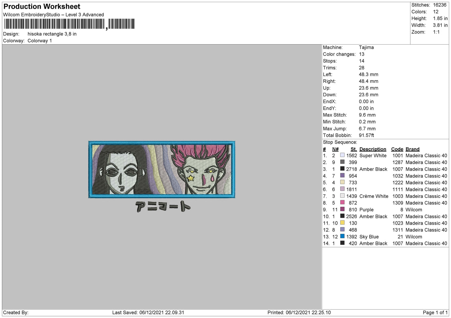Click the Wilcom EmbroideryStudio subtitle
Screen dimensions: 451x318
53,15
